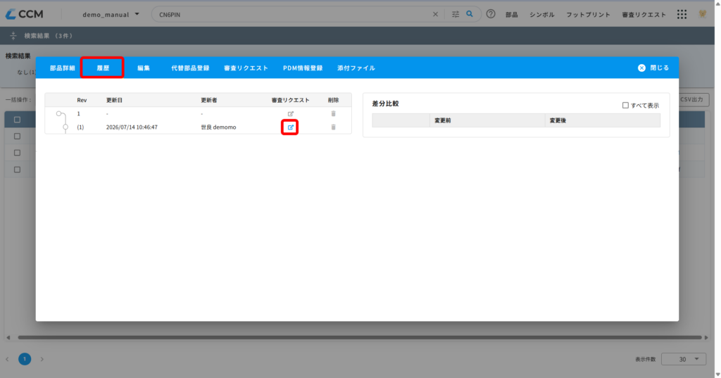Open the apps grid menu

click(x=682, y=14)
